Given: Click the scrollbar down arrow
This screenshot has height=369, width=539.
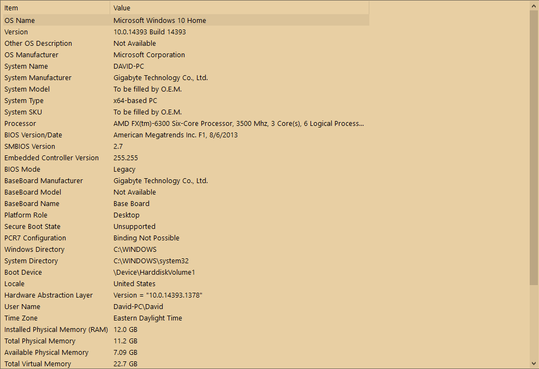Looking at the screenshot, I should pyautogui.click(x=534, y=363).
